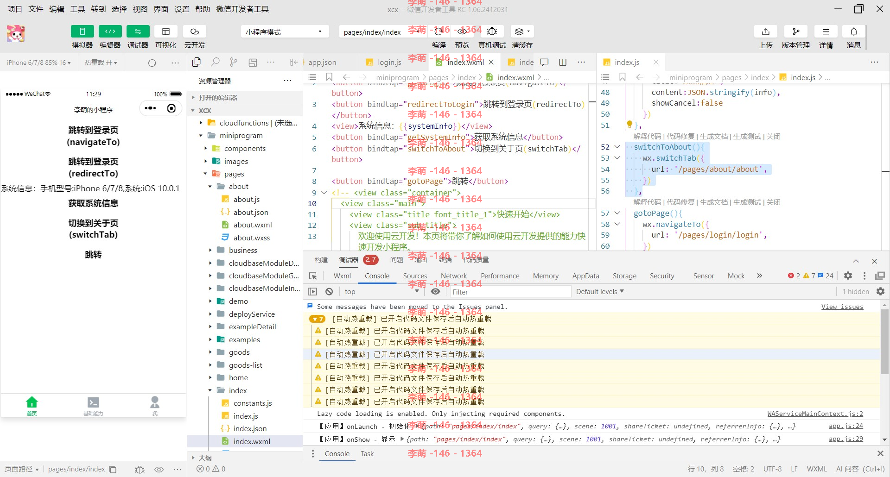Toggle the live expression eye icon
The width and height of the screenshot is (890, 477).
pos(435,292)
